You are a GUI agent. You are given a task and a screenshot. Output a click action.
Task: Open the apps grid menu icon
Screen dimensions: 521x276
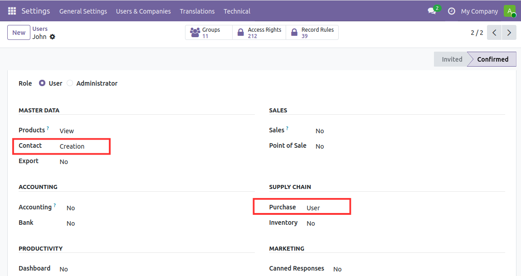(12, 11)
